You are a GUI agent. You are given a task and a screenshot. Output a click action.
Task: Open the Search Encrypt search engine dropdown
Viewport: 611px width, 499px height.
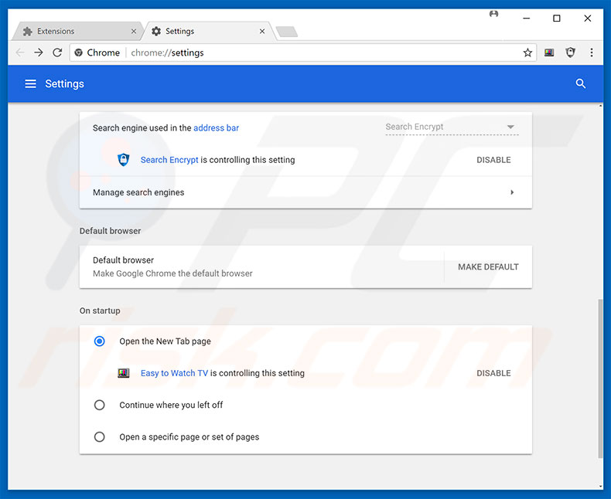coord(452,127)
